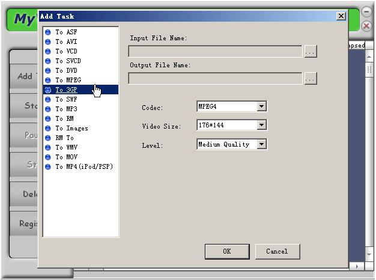This screenshot has width=376, height=280.
Task: Select To VCD format entry
Action: [x=66, y=51]
